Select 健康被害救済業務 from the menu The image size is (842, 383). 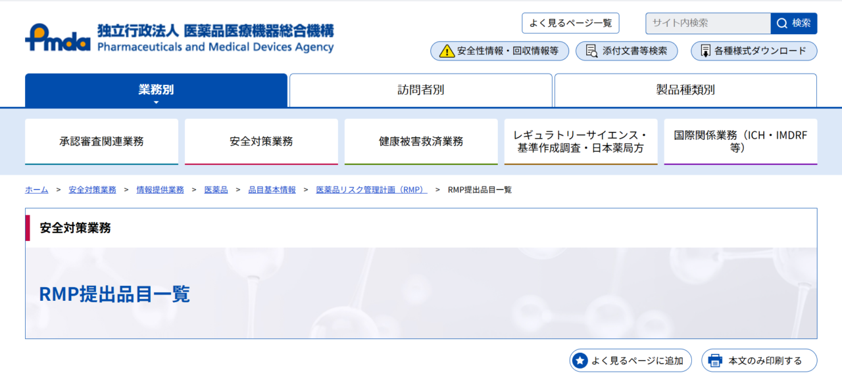[x=421, y=139]
